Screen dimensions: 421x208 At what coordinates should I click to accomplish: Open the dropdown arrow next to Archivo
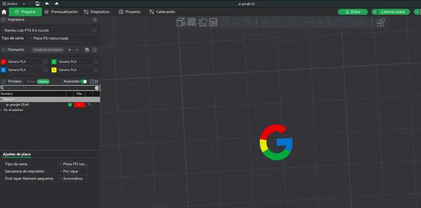coord(24,4)
